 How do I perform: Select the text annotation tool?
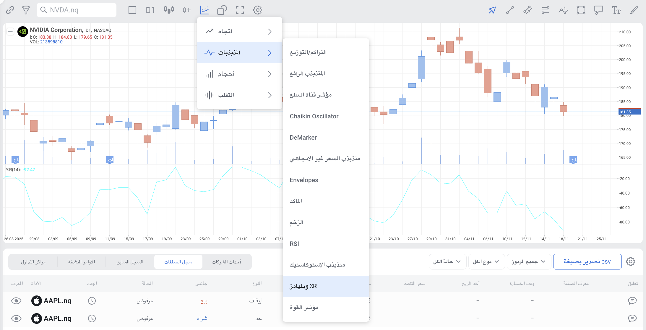616,10
